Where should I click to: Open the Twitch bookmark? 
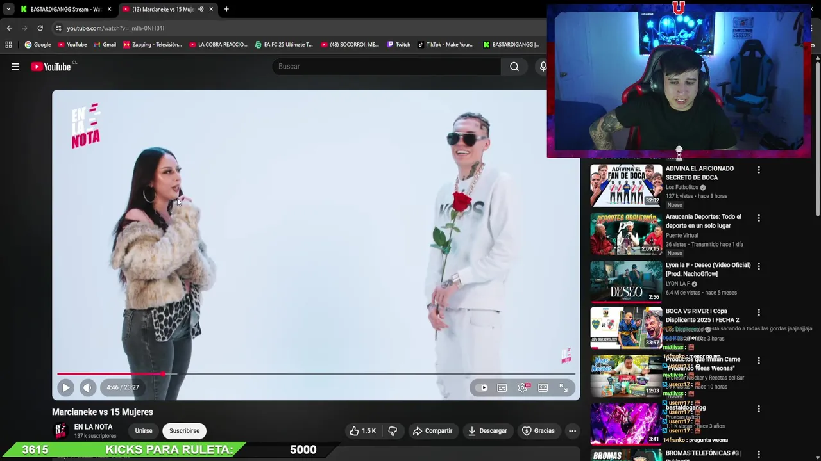coord(398,45)
